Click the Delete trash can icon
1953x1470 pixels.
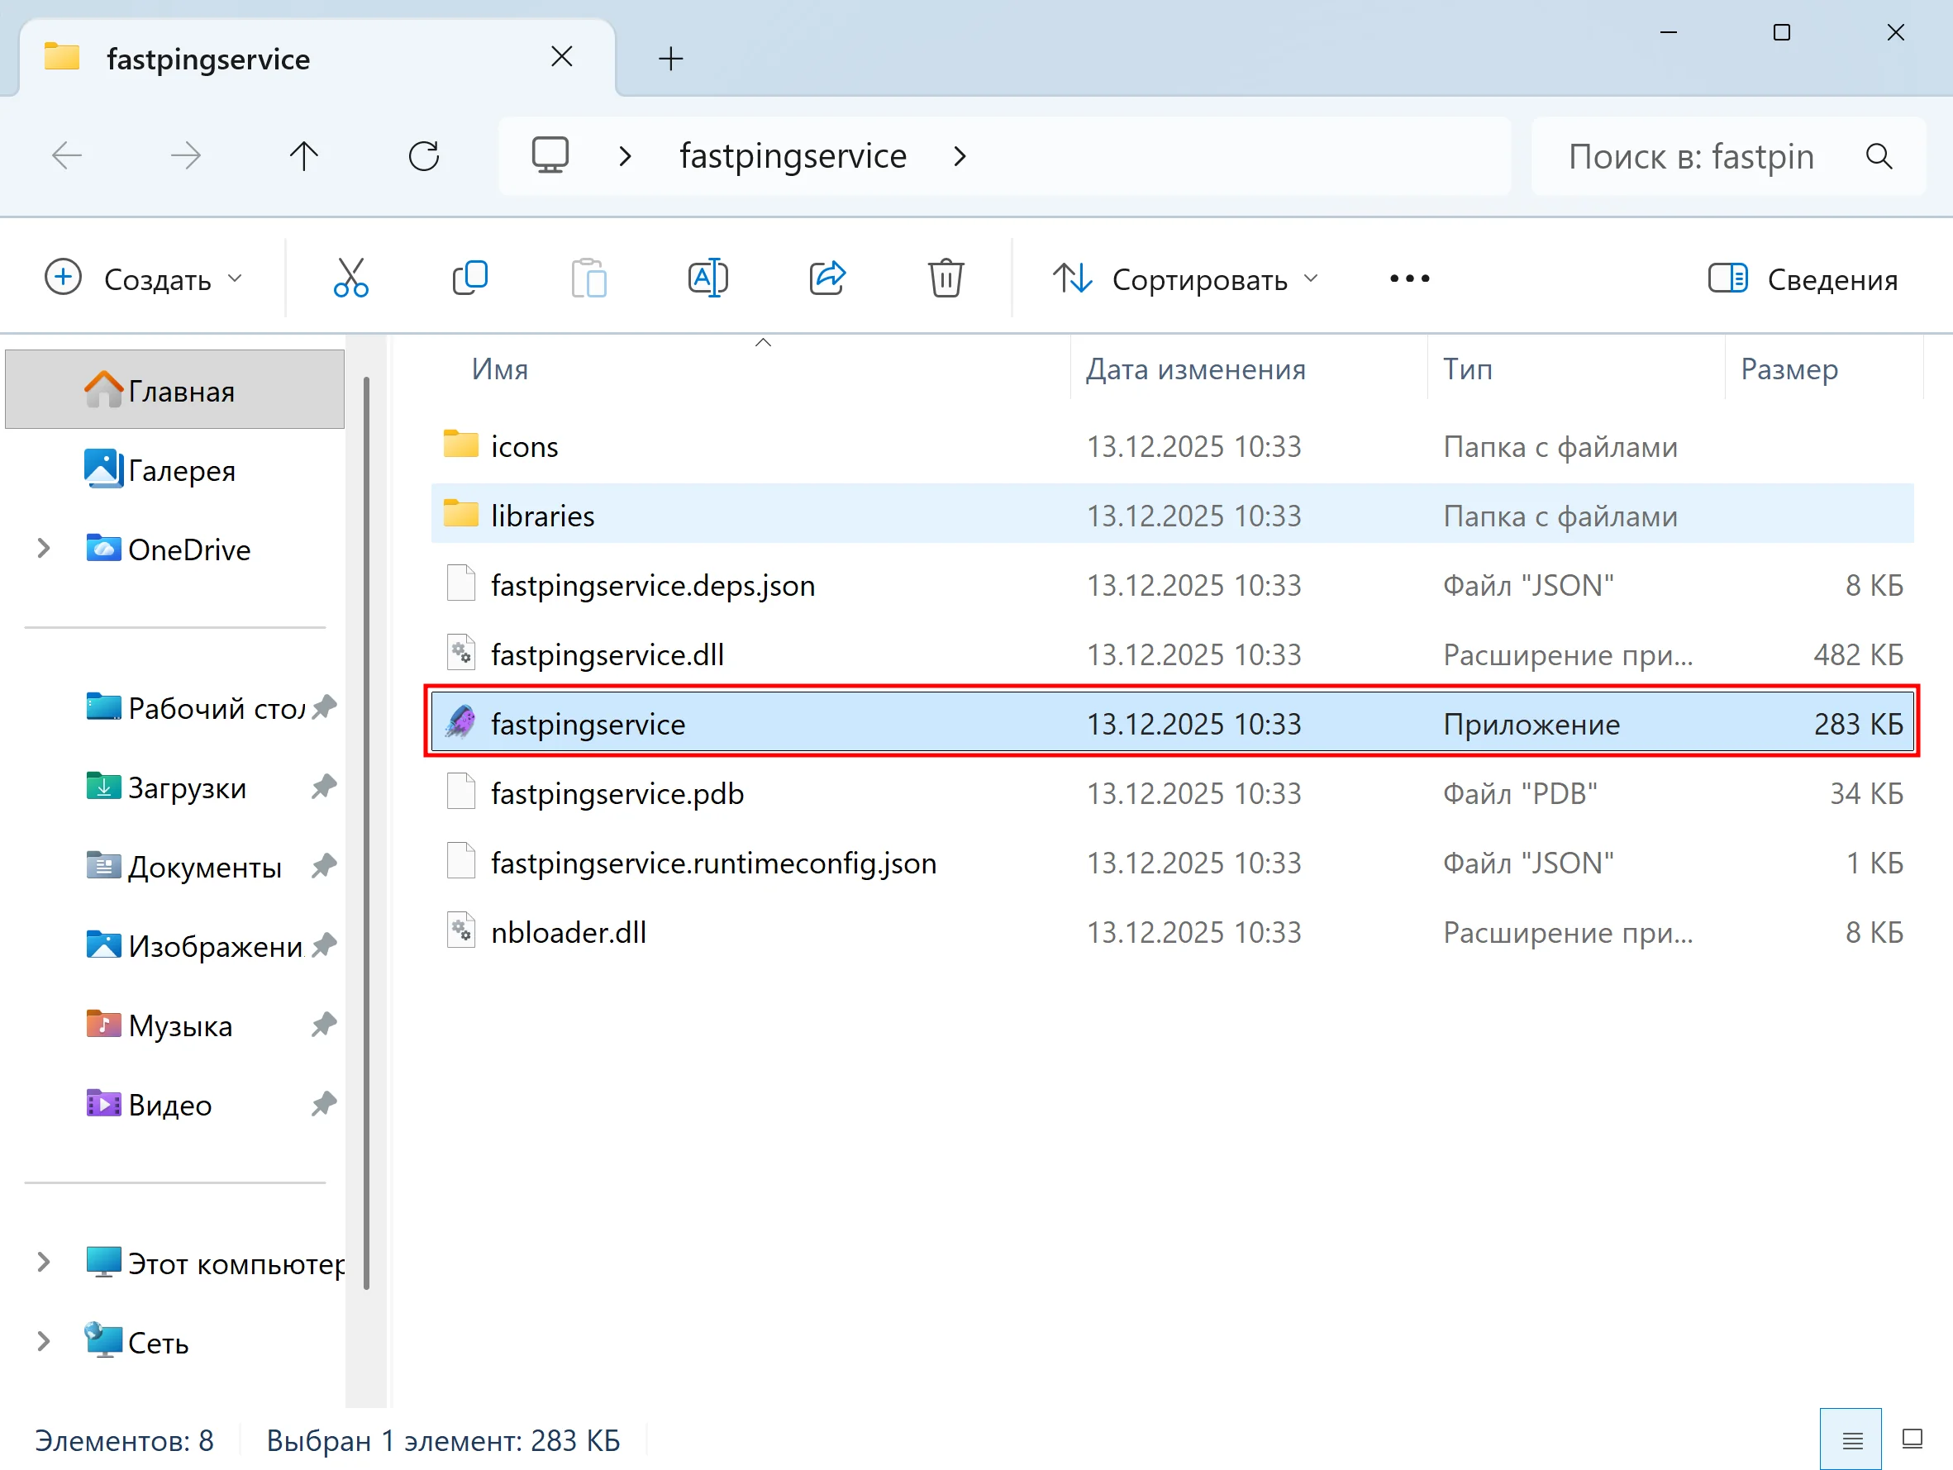(945, 279)
